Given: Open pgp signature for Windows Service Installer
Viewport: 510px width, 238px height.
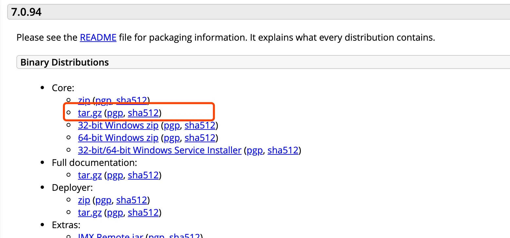Looking at the screenshot, I should 255,150.
